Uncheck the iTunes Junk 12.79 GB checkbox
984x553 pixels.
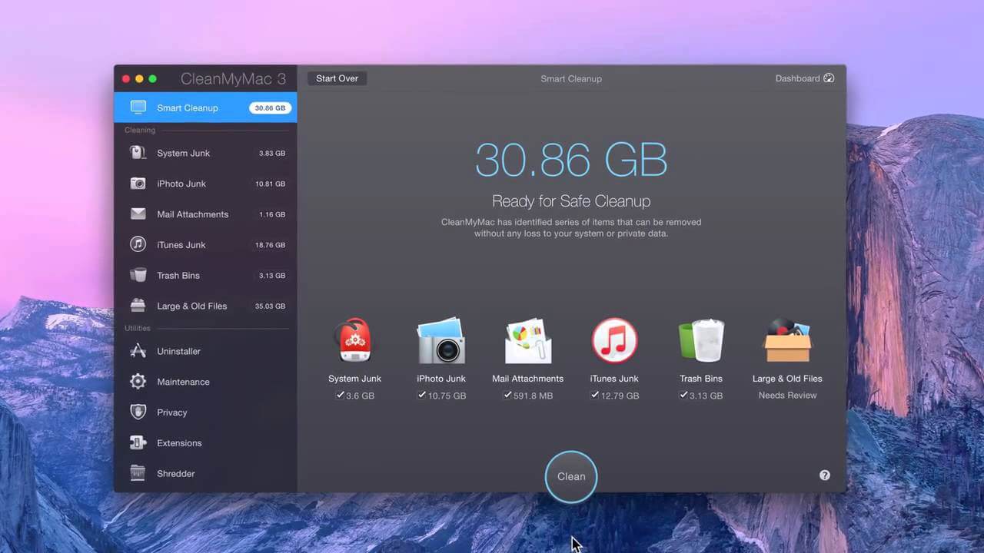594,395
